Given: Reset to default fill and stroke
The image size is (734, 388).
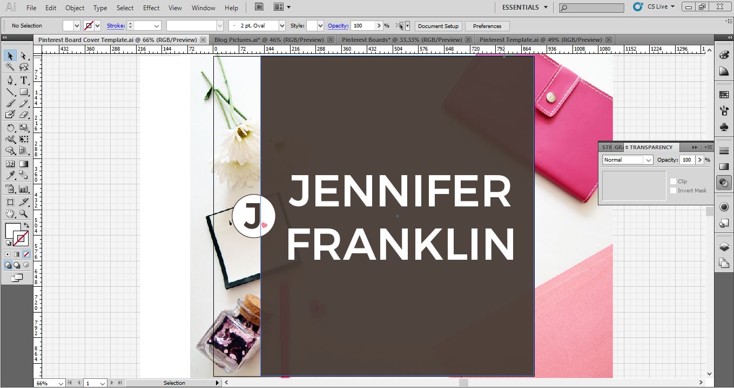Looking at the screenshot, I should pyautogui.click(x=8, y=242).
